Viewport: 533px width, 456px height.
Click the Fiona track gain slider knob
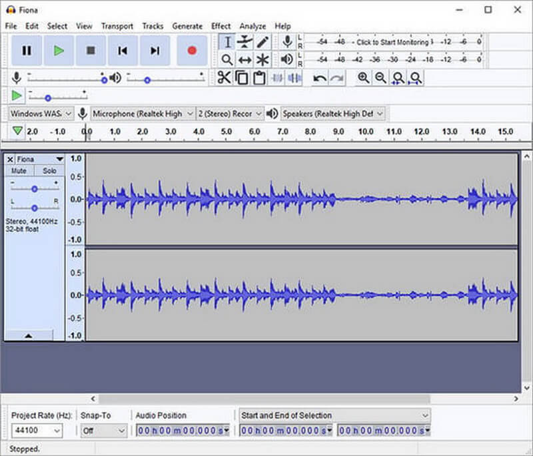35,189
